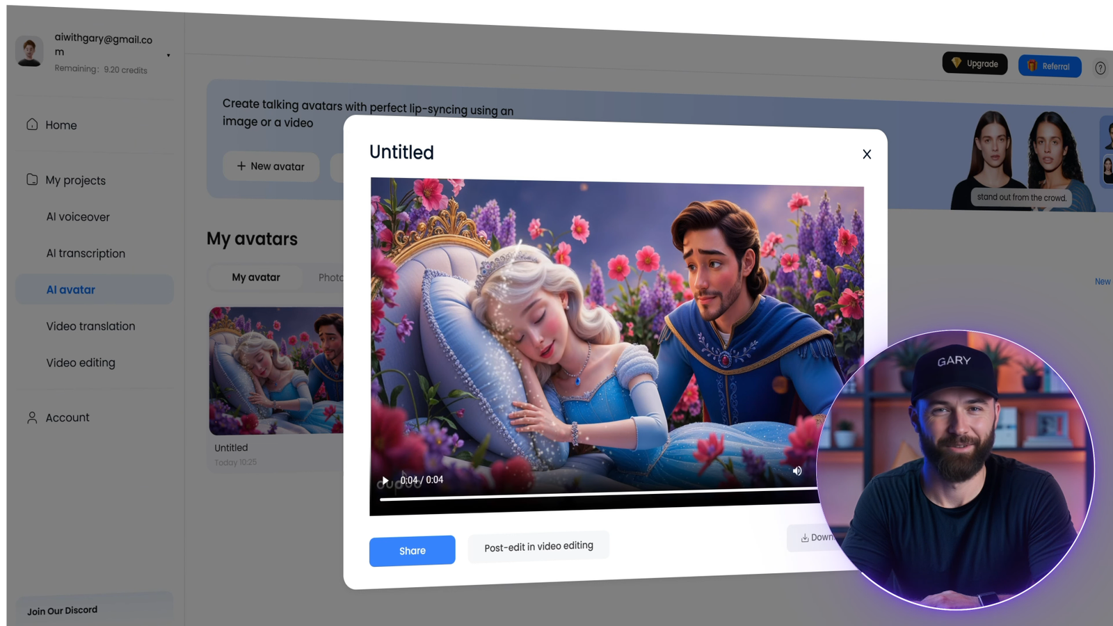This screenshot has width=1113, height=626.
Task: Click the 'Remaining: 9.20 credits' text
Action: (101, 70)
